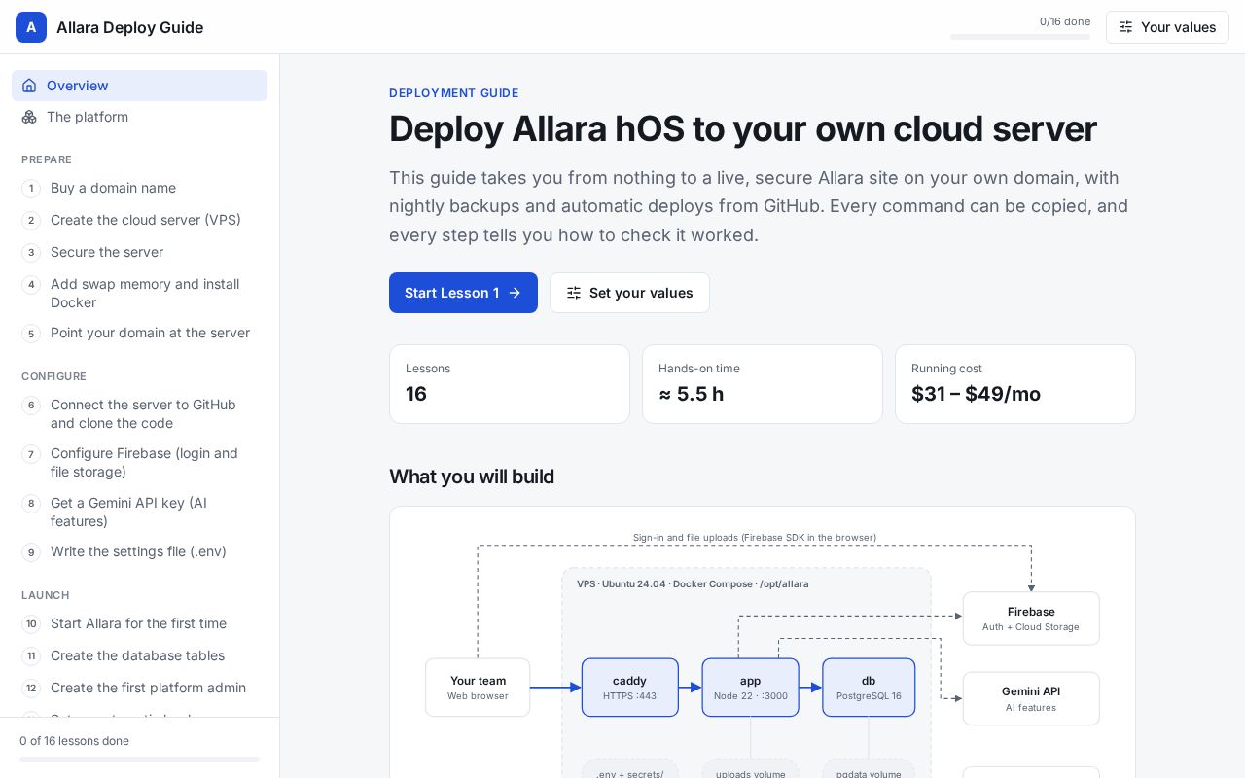
Task: Click the Start Lesson 1 button
Action: pos(463,293)
